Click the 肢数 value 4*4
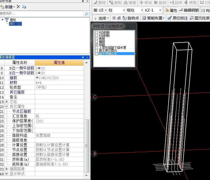210x180 pixels. pos(59,83)
